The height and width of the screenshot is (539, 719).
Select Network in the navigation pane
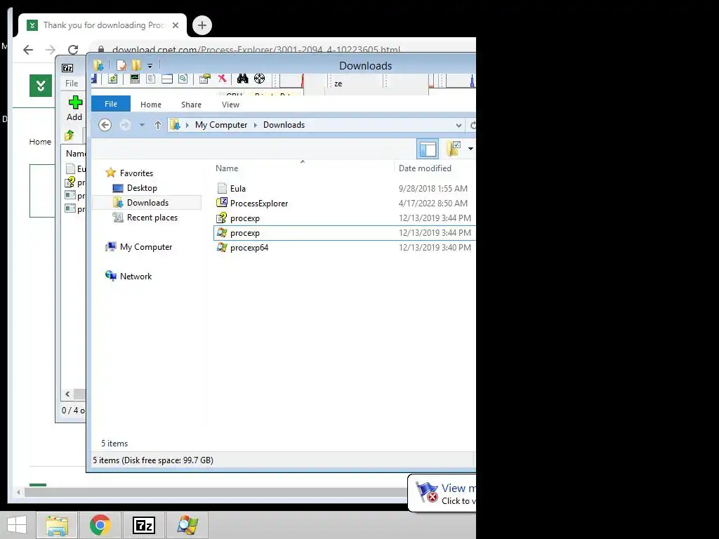(136, 277)
